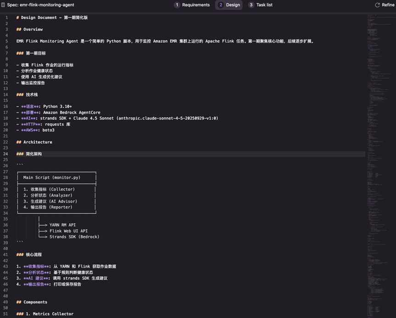This screenshot has height=318, width=396.
Task: Click the '### 核心流程' heading
Action: tap(29, 255)
